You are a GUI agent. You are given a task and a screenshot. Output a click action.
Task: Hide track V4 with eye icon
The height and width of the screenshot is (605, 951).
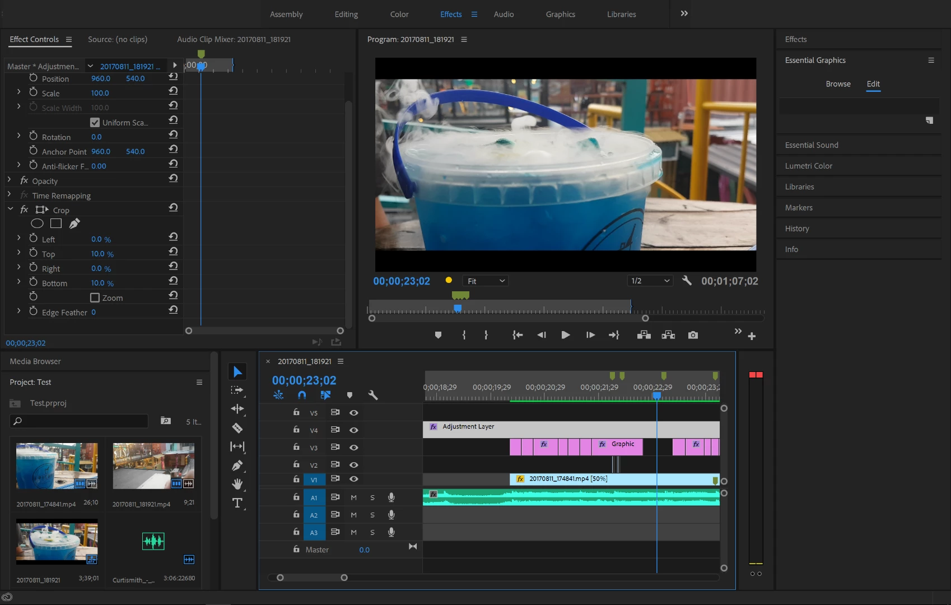(354, 430)
